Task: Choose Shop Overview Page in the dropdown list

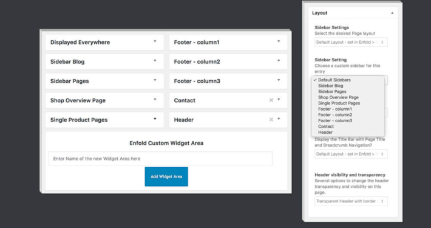Action: click(338, 97)
